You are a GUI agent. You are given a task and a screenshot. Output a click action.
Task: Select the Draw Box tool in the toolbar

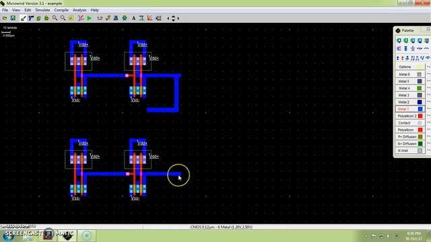[23, 18]
